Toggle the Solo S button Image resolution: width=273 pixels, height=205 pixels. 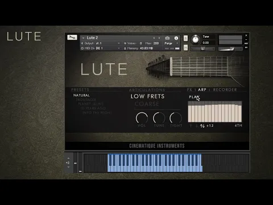(185, 38)
